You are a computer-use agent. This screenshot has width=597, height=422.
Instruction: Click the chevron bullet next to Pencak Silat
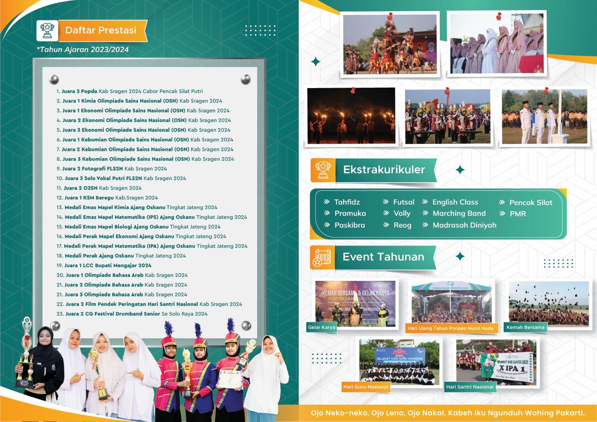pos(502,203)
